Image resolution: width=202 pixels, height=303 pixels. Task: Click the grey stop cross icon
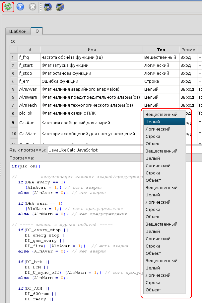(32, 7)
